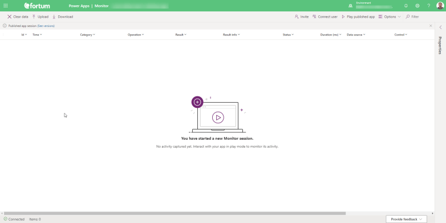
Task: Open the Result column header menu
Action: click(181, 35)
